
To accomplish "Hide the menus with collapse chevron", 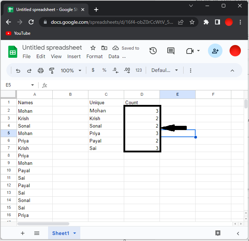I will click(x=232, y=71).
